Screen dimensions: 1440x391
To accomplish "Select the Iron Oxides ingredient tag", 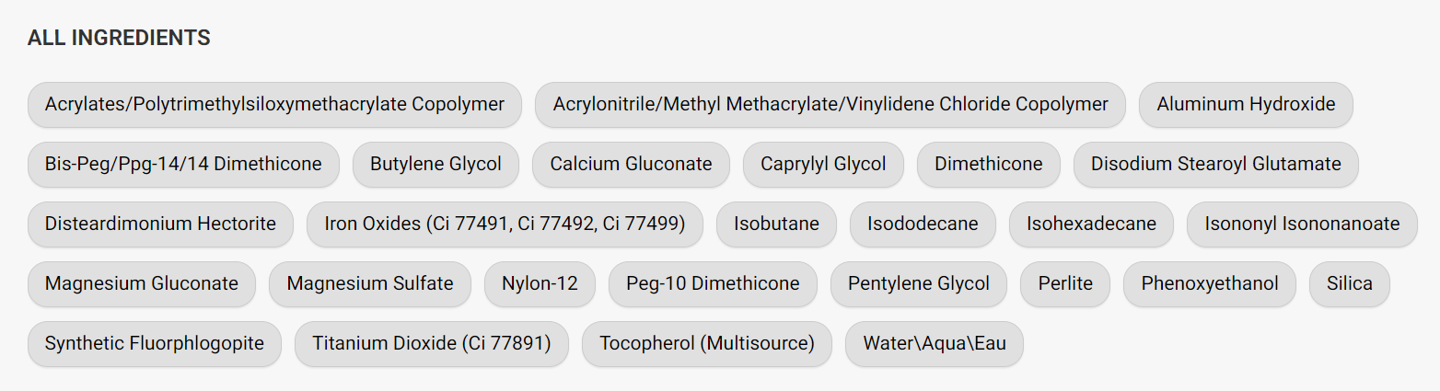I will tap(505, 224).
